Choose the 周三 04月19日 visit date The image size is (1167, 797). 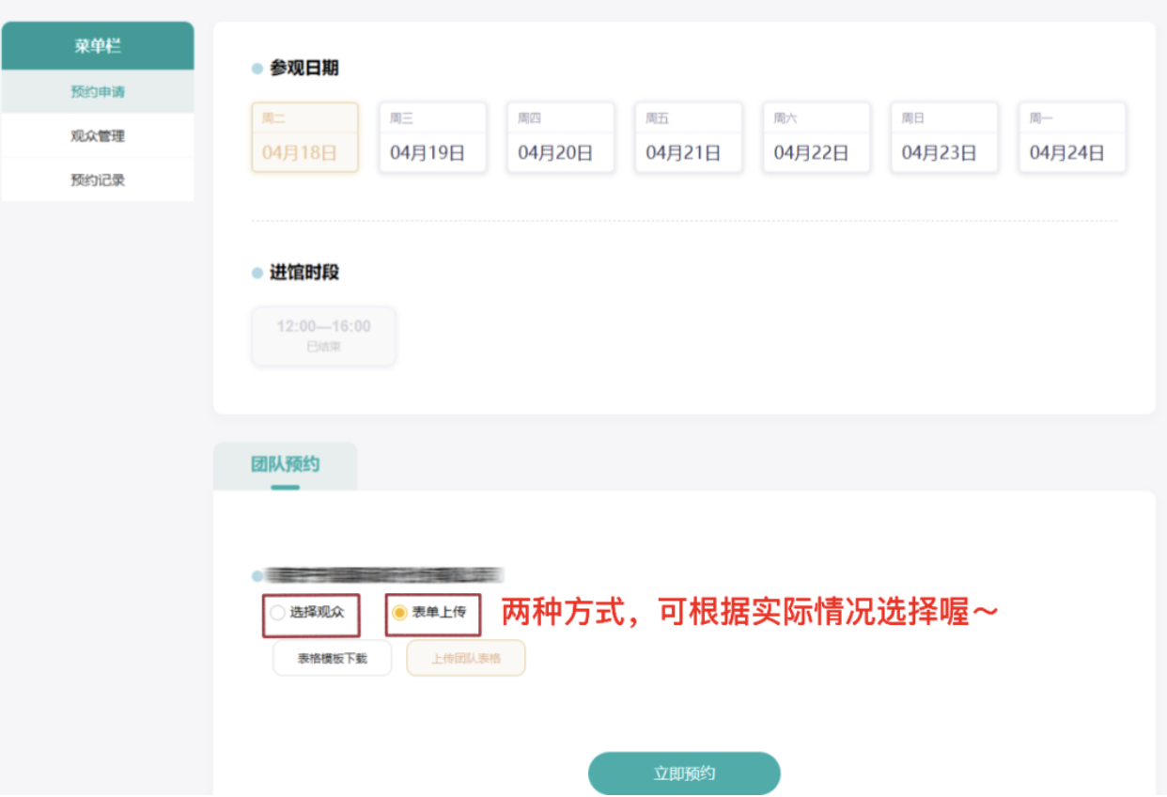(x=432, y=137)
